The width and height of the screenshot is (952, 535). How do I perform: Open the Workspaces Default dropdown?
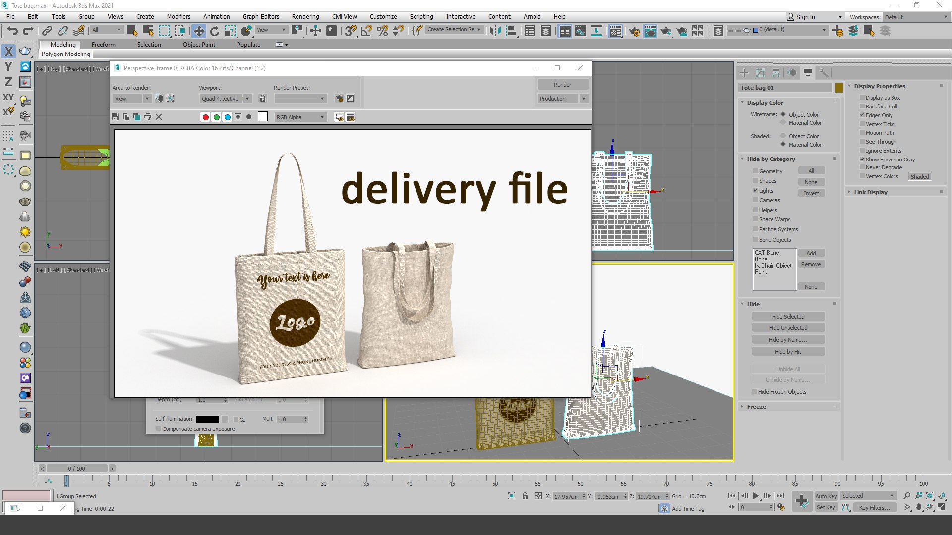click(916, 17)
